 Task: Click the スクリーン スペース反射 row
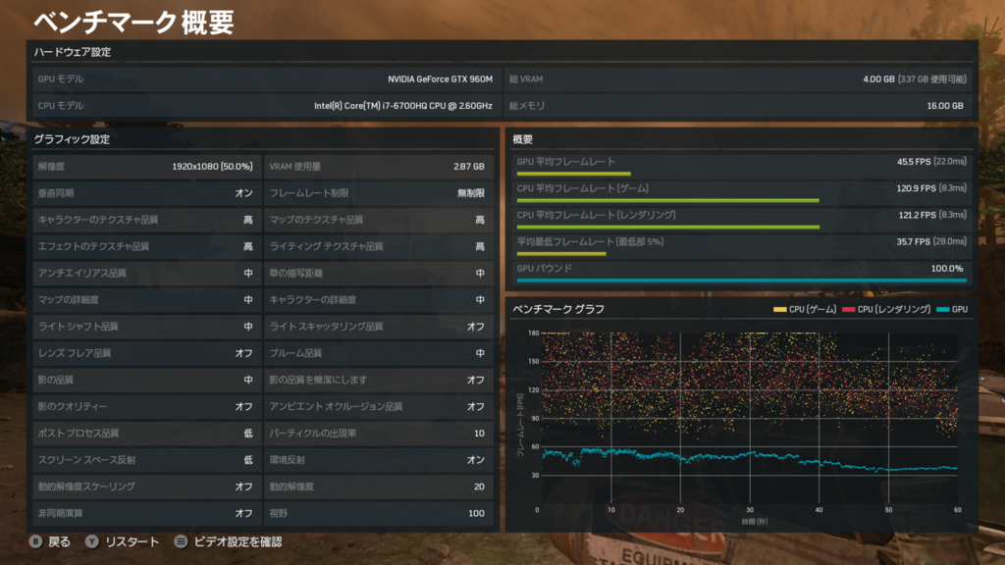[x=147, y=460]
